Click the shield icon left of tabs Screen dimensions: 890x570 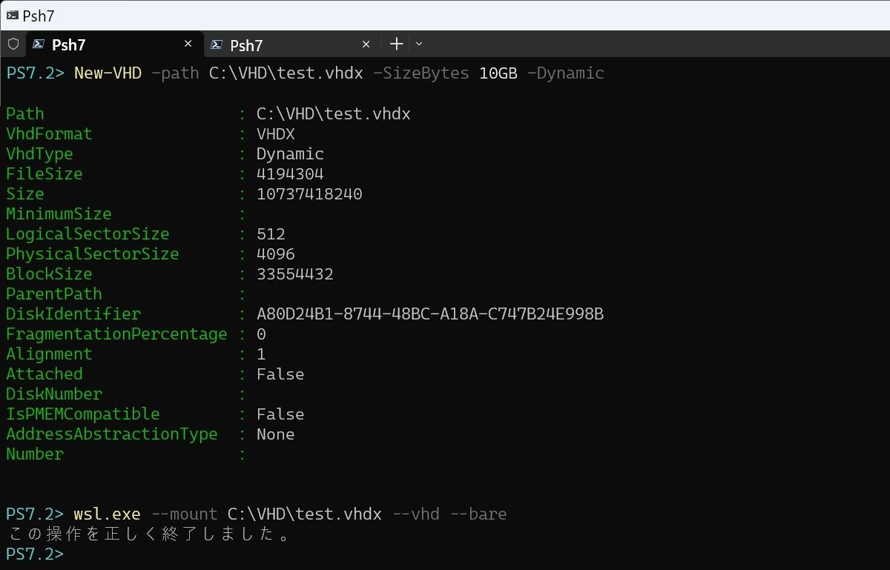(13, 44)
